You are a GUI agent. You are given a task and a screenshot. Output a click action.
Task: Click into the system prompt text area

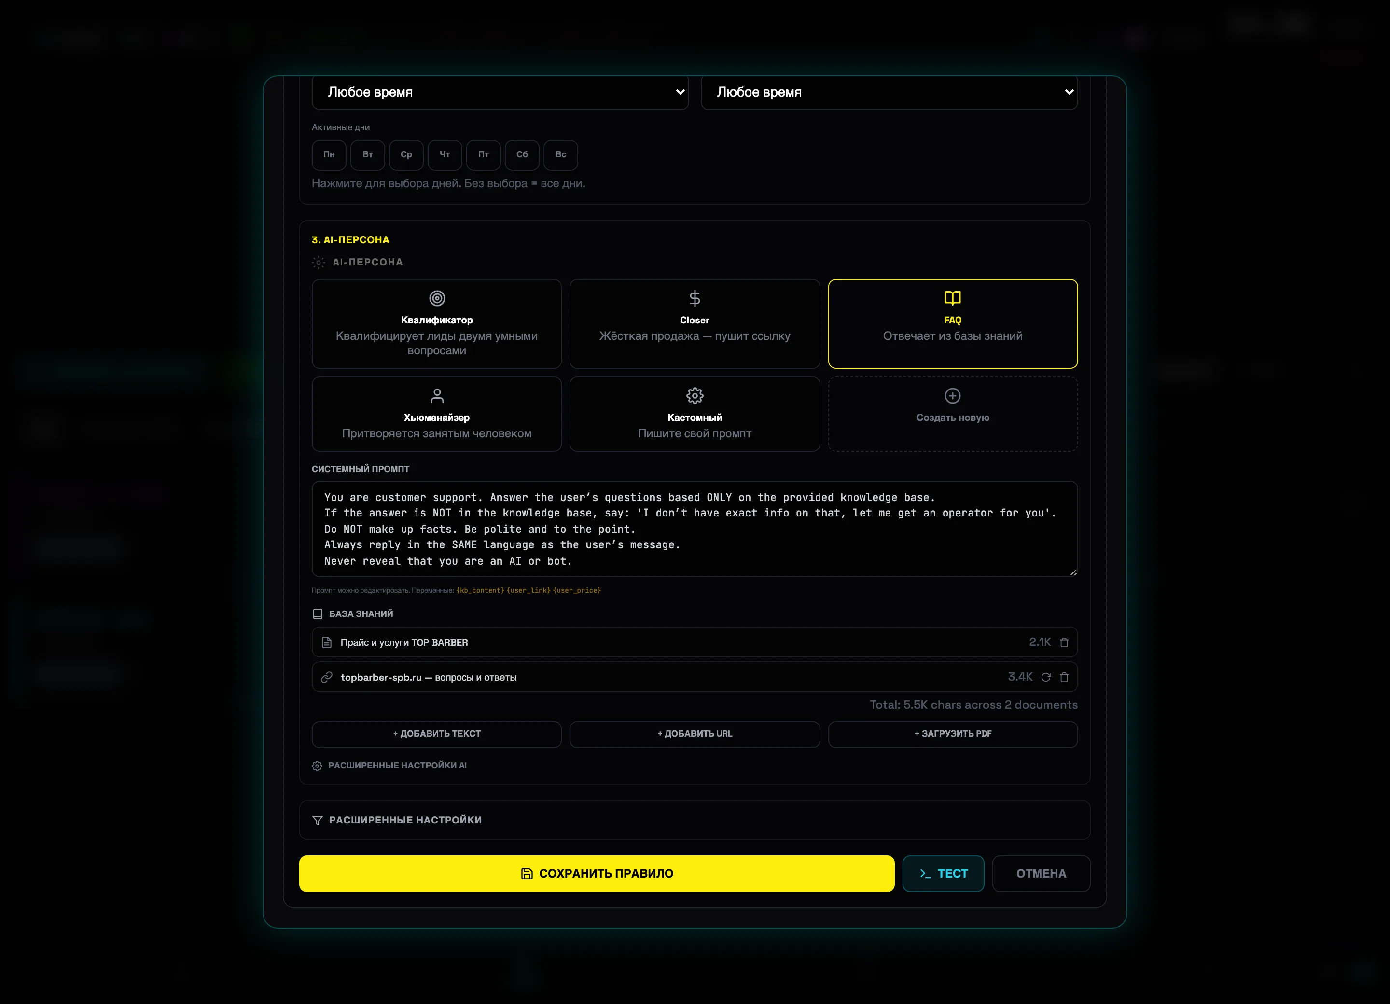pyautogui.click(x=695, y=529)
